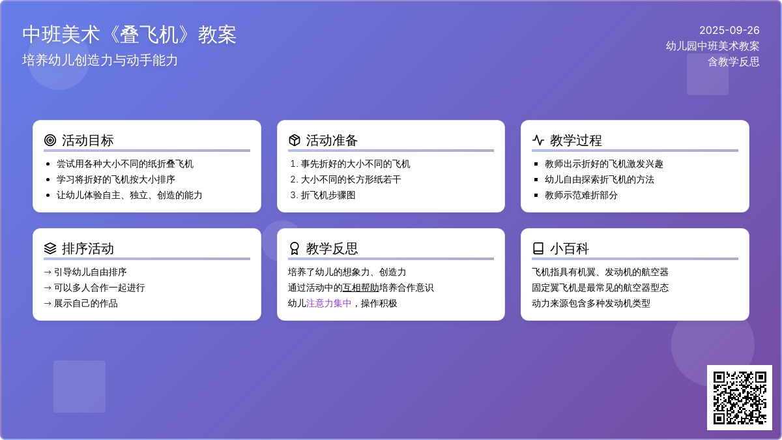Click the QR code image
The image size is (782, 440).
[740, 398]
